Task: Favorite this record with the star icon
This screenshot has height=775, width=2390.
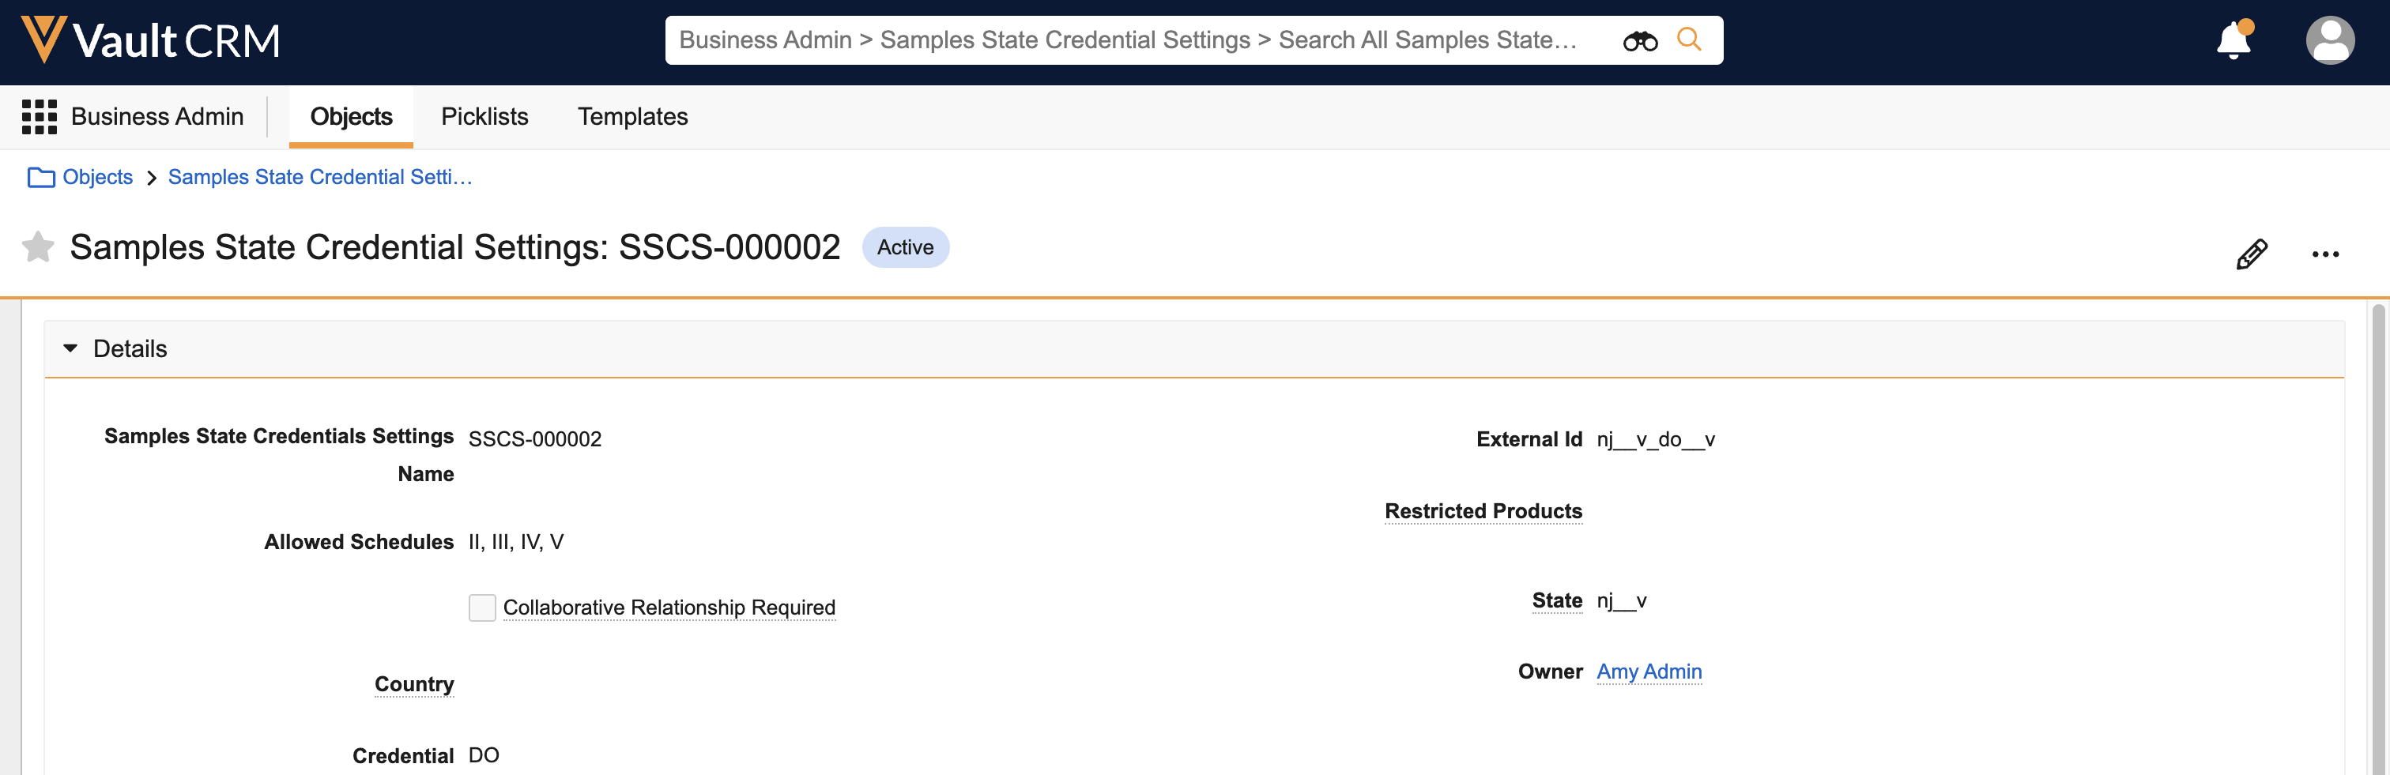Action: point(38,247)
